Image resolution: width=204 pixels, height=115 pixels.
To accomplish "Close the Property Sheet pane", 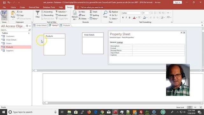I will [x=184, y=33].
